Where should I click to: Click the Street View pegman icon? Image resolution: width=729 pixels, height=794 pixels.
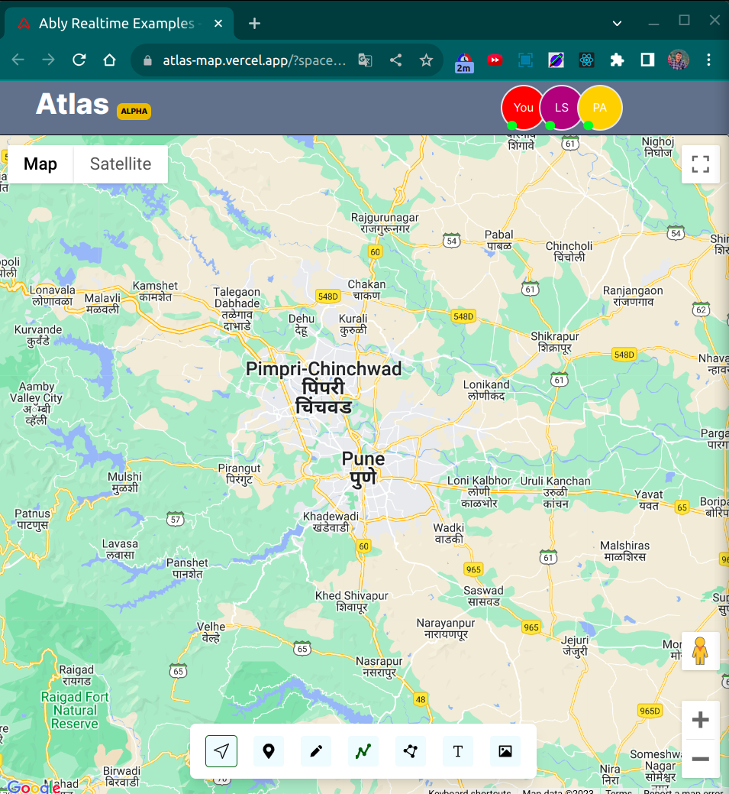pyautogui.click(x=700, y=650)
